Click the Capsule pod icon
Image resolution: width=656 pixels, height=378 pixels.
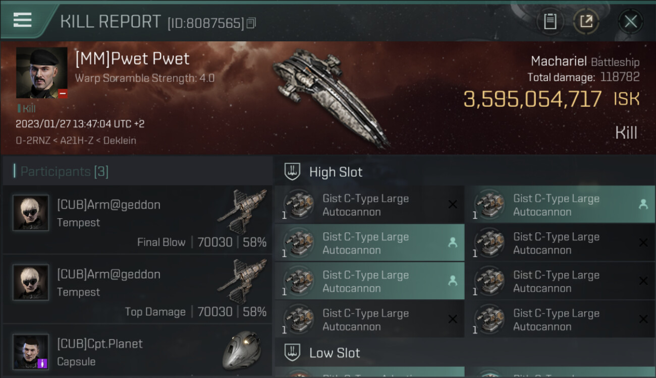point(242,349)
